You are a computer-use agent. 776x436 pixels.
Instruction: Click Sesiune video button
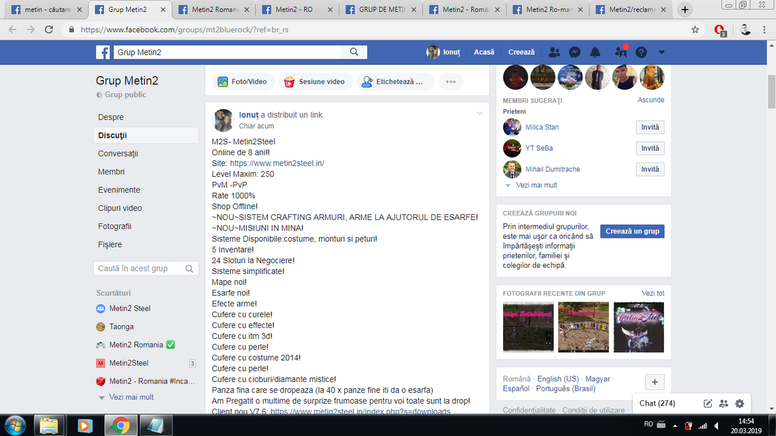315,82
